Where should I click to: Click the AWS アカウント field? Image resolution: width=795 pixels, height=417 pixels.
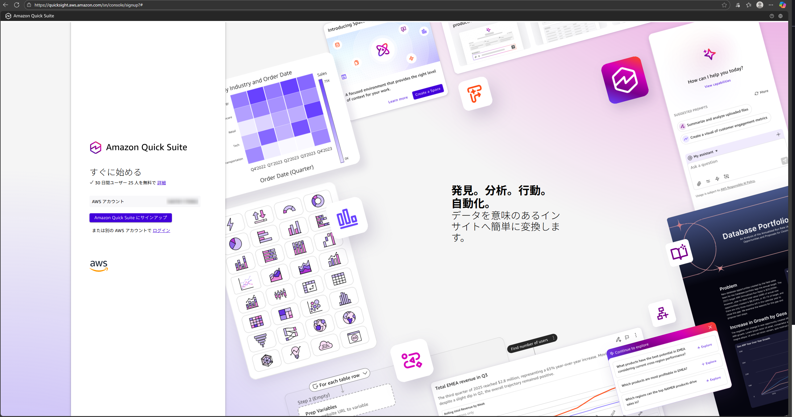click(x=145, y=202)
